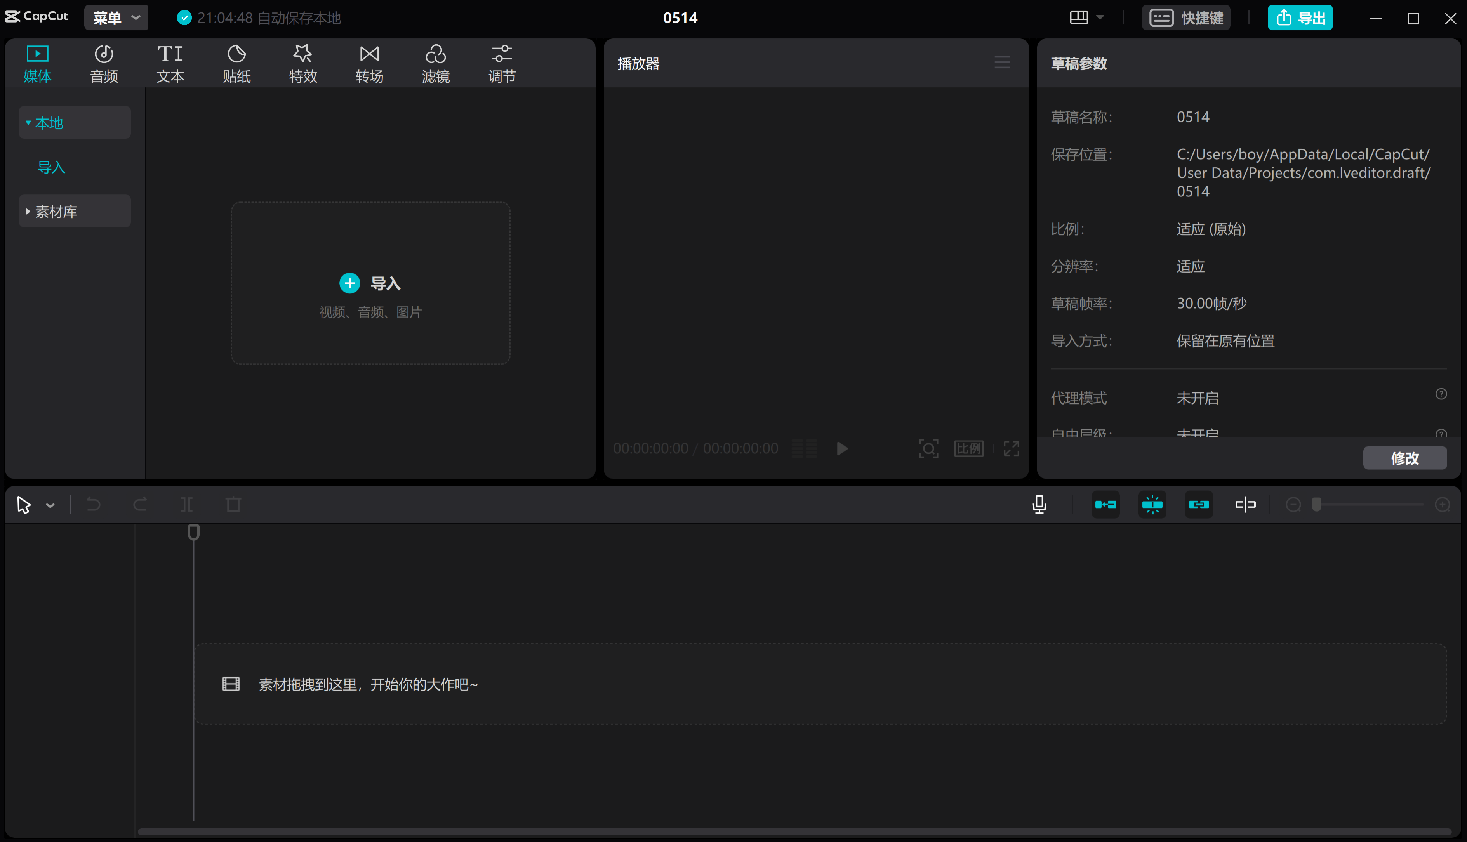Click the undo arrow icon
This screenshot has height=842, width=1467.
click(93, 504)
